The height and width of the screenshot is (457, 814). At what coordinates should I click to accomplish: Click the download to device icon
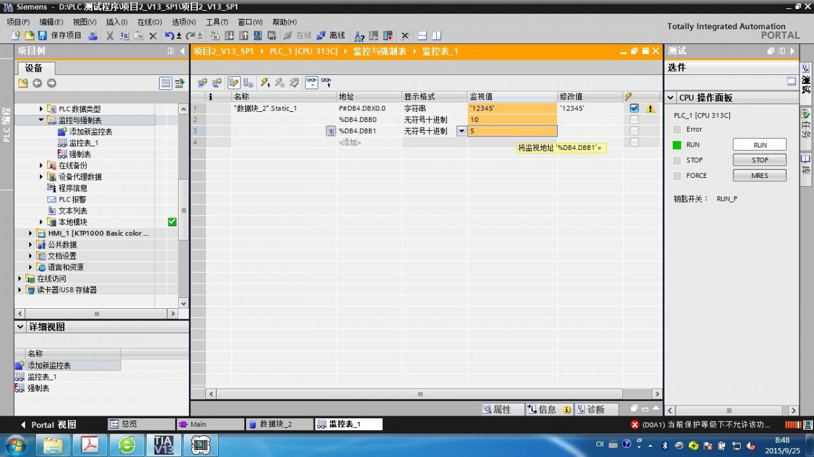(x=230, y=36)
